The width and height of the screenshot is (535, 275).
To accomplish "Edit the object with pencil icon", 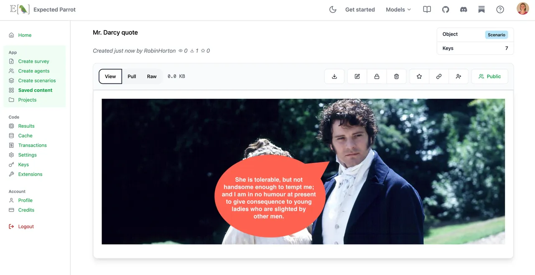I will pos(357,76).
